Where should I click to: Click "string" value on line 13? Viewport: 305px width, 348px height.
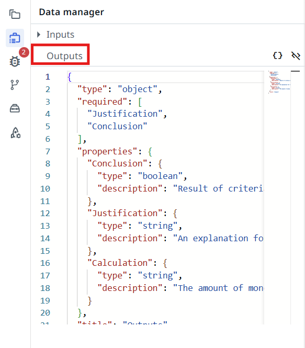pos(157,226)
